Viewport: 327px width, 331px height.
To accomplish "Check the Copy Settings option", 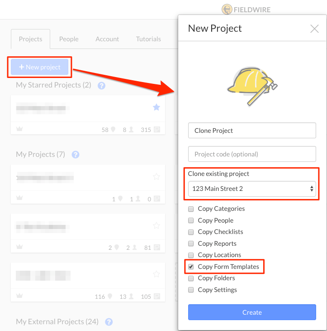I will (x=191, y=290).
